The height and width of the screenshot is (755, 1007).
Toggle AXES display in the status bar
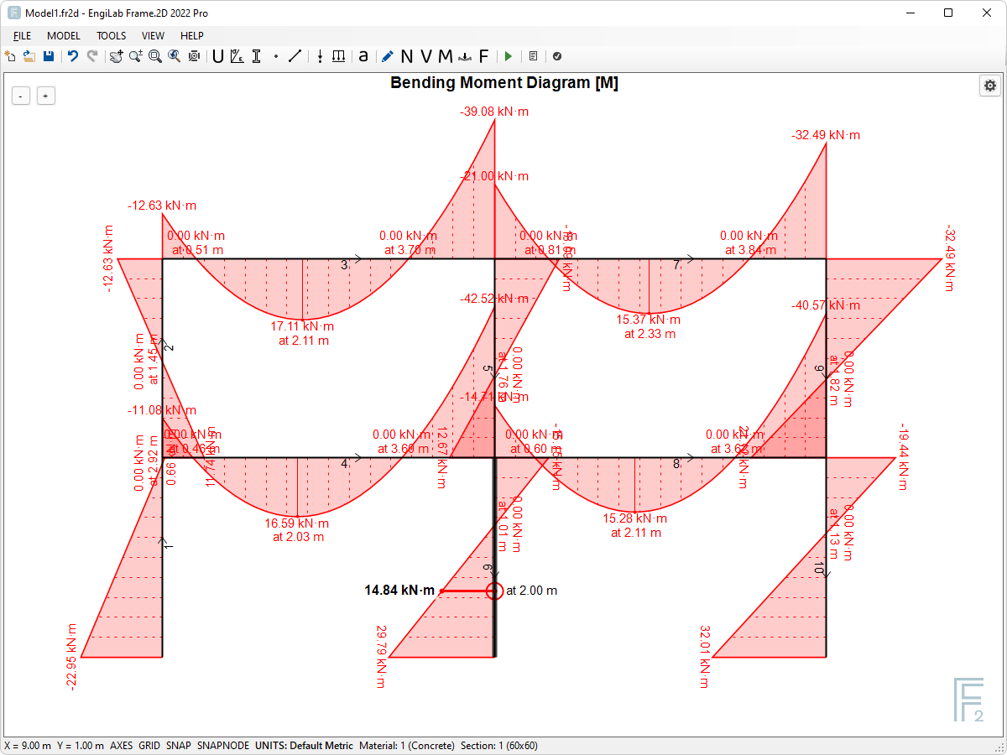coord(121,745)
